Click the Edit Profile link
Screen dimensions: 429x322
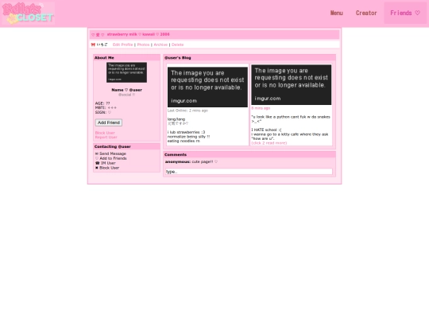(122, 45)
